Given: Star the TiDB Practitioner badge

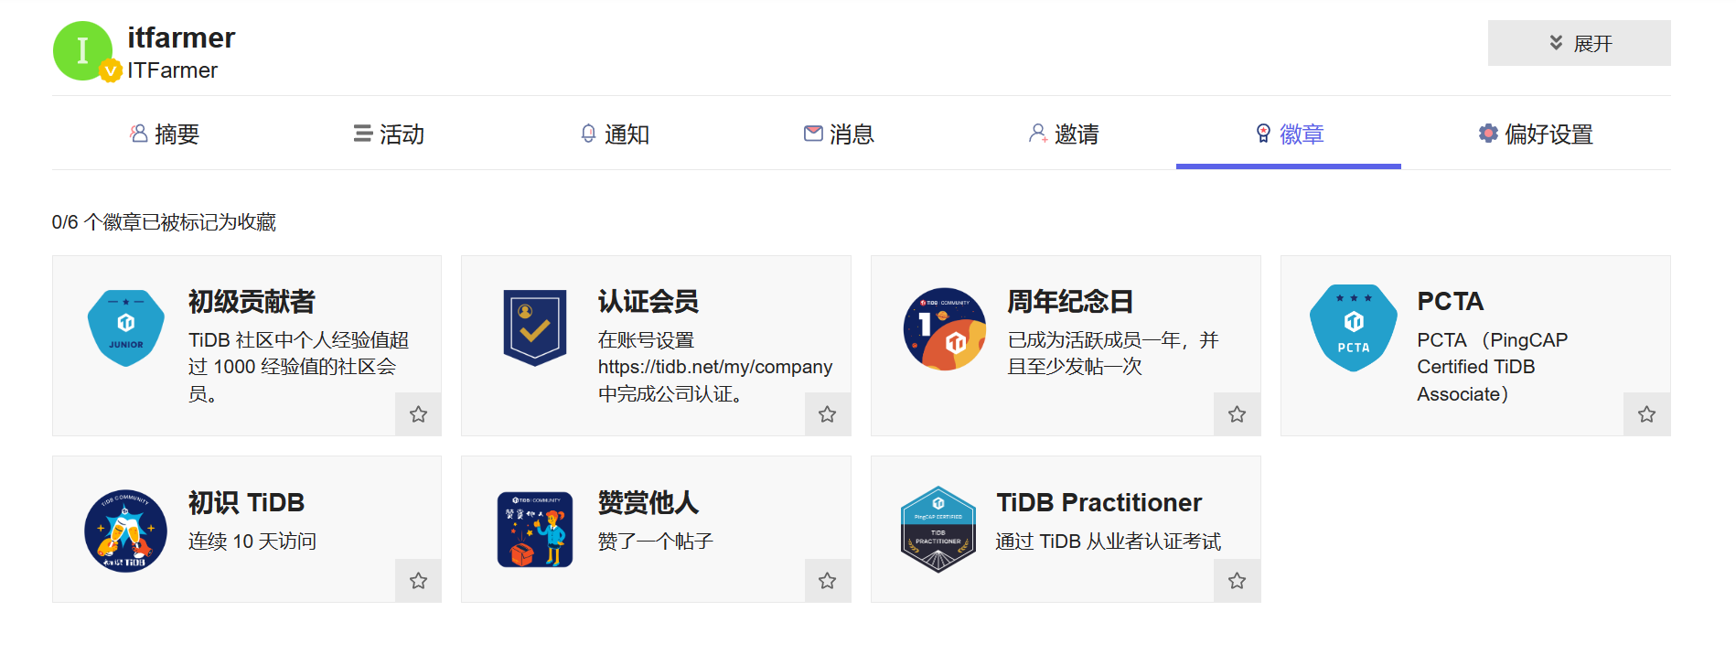Looking at the screenshot, I should [1237, 581].
